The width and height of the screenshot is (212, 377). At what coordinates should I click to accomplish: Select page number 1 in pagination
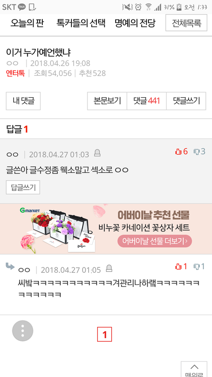point(105,334)
